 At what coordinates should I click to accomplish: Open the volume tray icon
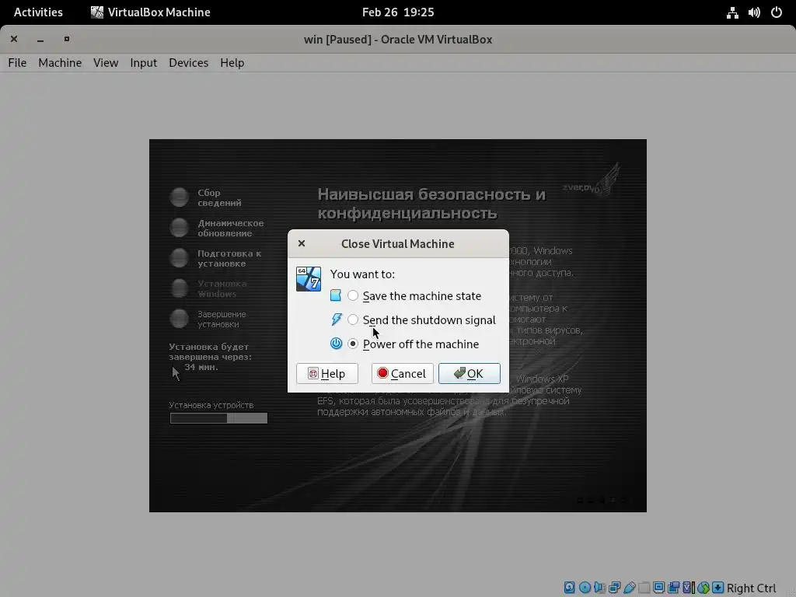[x=754, y=12]
